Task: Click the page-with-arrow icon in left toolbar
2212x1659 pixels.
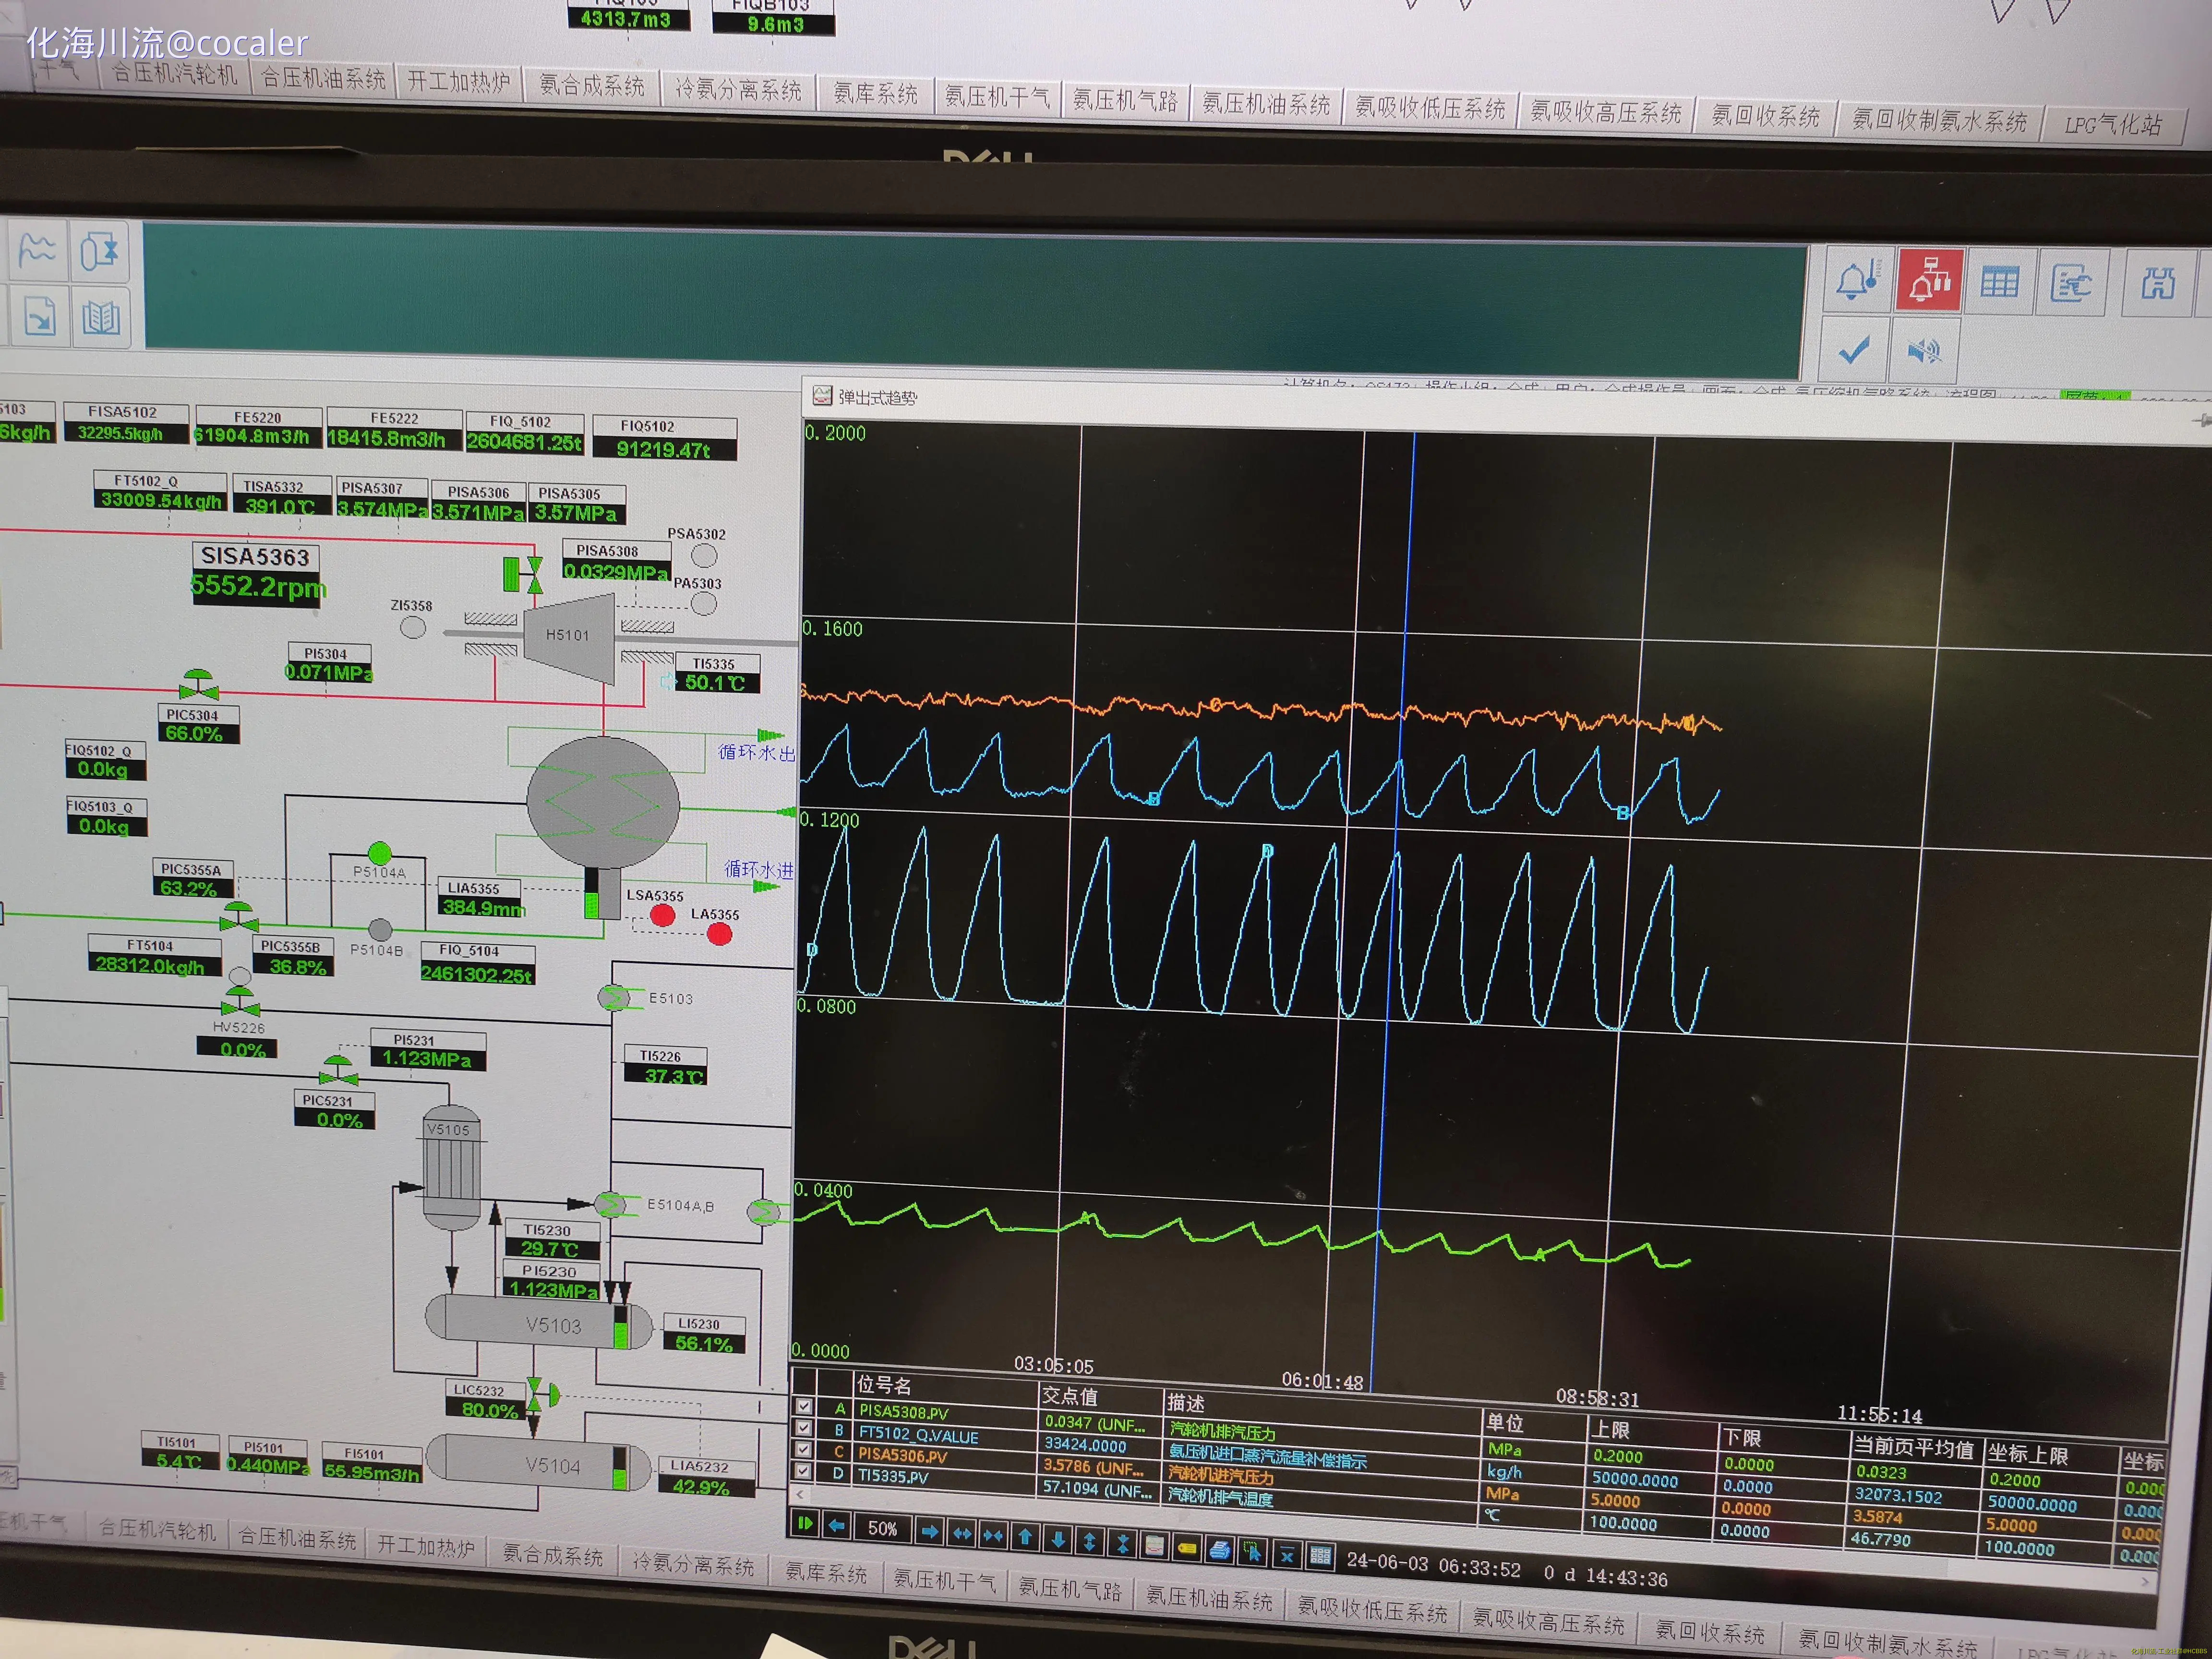Action: tap(39, 317)
